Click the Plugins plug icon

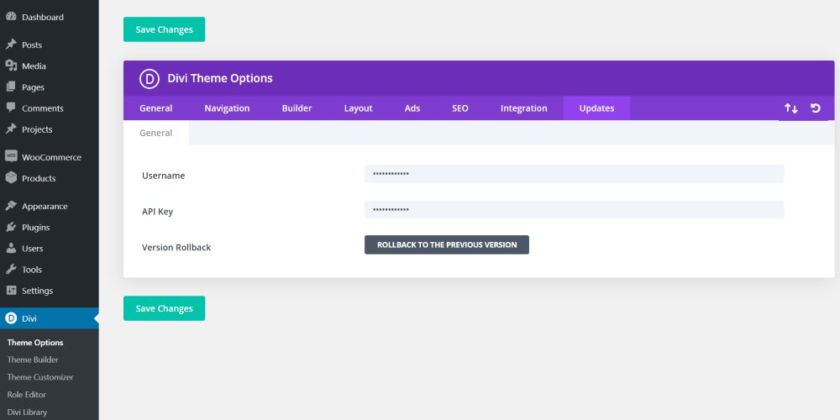[11, 227]
